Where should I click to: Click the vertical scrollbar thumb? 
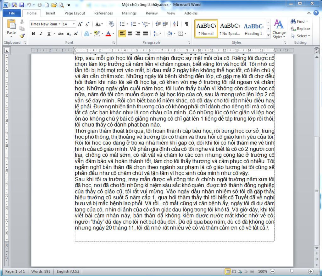coord(317,191)
